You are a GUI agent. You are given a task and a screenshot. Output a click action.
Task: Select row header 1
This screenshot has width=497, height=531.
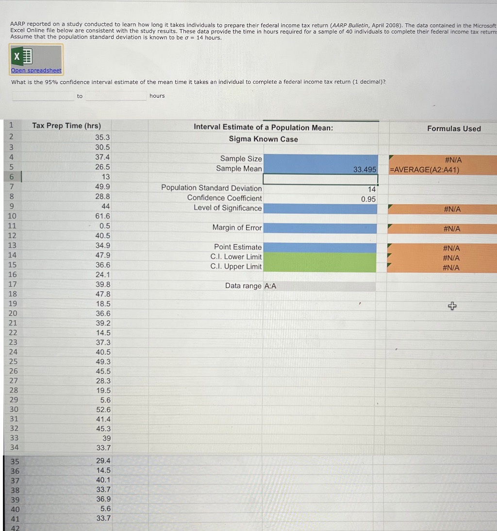(12, 125)
